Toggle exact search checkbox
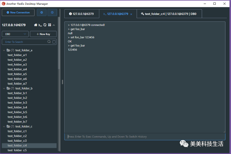 (54, 42)
